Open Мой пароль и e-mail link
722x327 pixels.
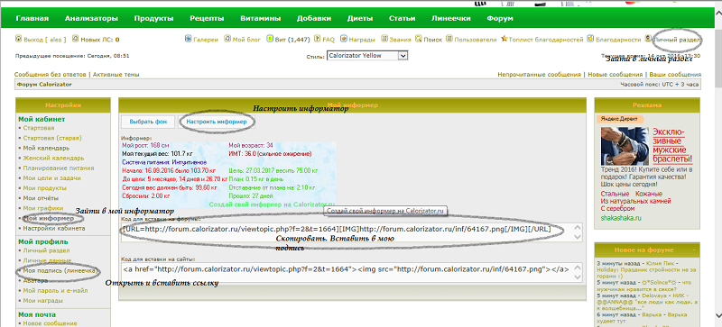[55, 291]
